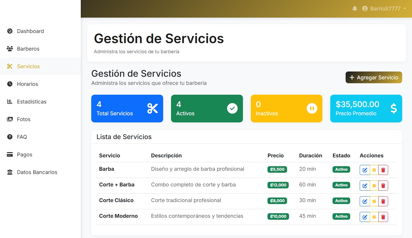Click the notification bell icon
Viewport: 412px width, 238px height.
pyautogui.click(x=354, y=8)
